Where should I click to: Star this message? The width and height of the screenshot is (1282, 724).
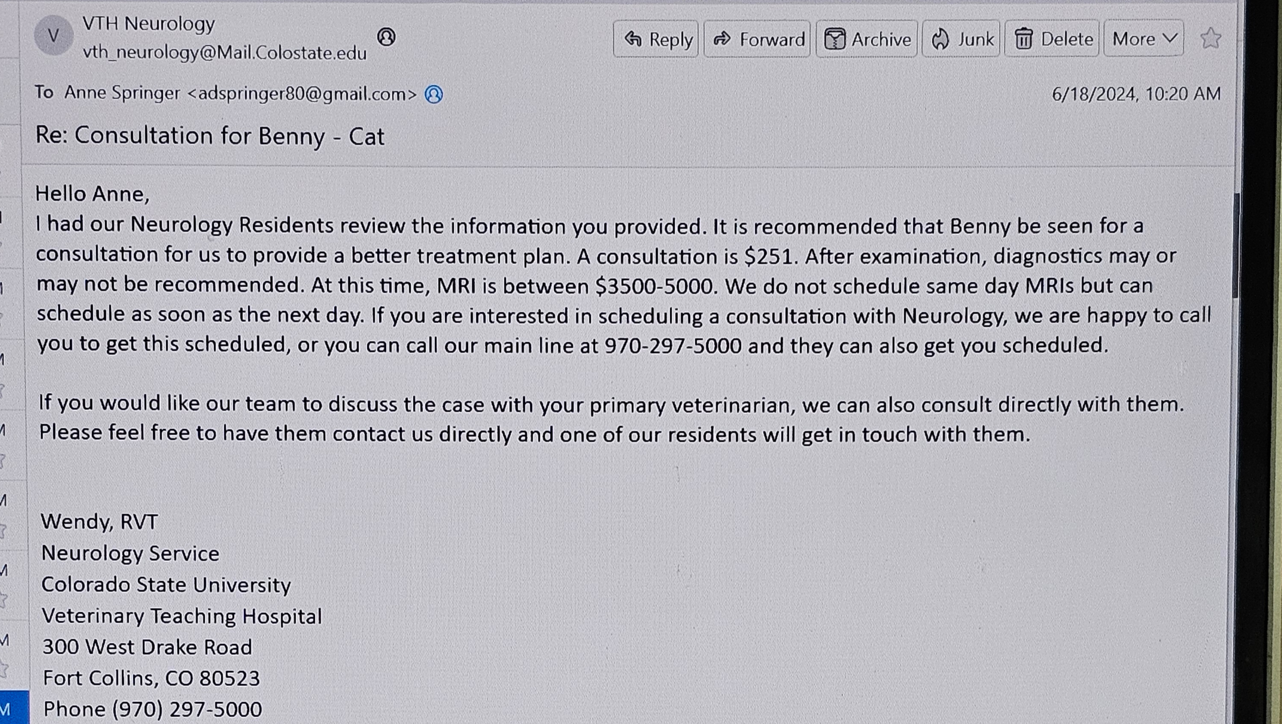1210,38
